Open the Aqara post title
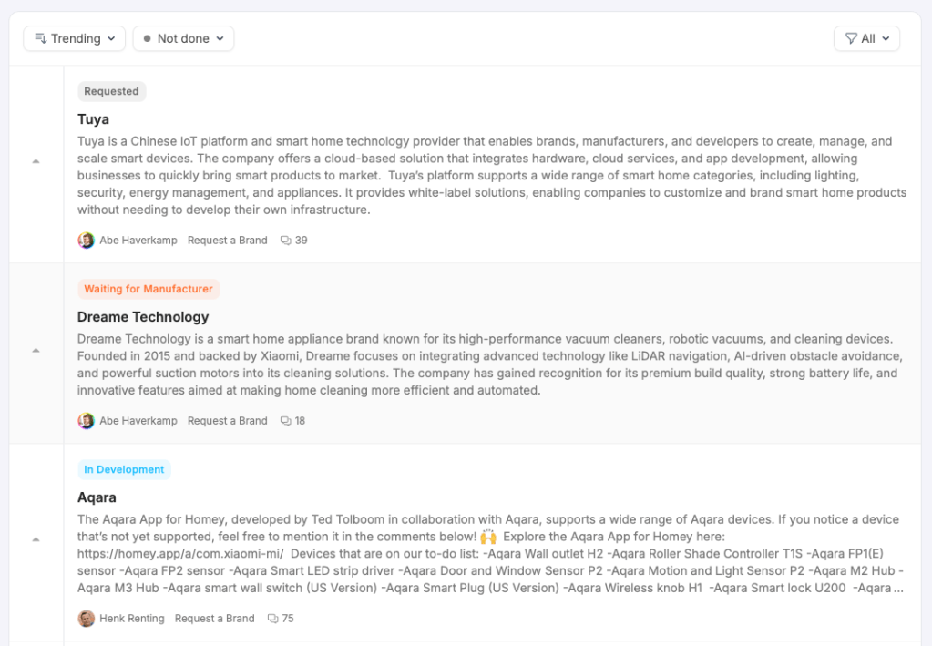The image size is (932, 646). click(x=97, y=497)
